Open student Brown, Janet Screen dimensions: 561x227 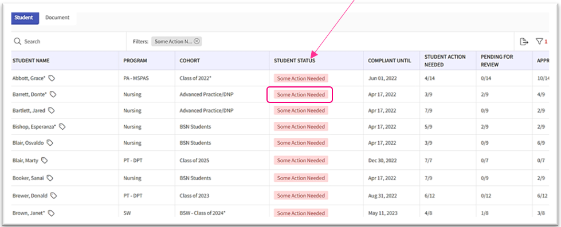[x=29, y=213]
